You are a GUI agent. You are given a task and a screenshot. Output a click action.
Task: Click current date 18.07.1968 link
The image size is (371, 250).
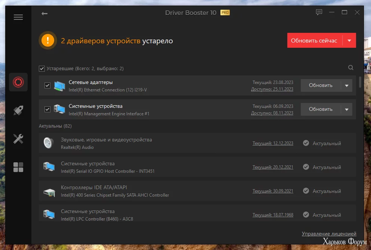pyautogui.click(x=273, y=215)
